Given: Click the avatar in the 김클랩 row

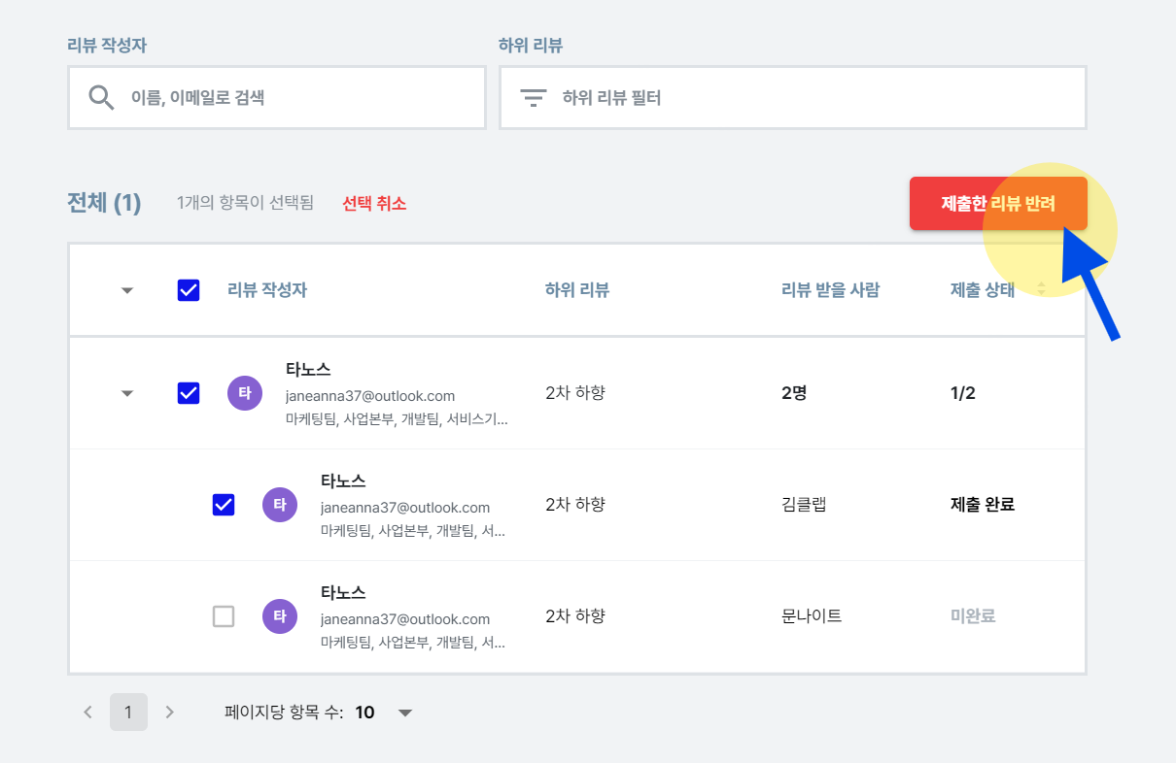Looking at the screenshot, I should [280, 505].
